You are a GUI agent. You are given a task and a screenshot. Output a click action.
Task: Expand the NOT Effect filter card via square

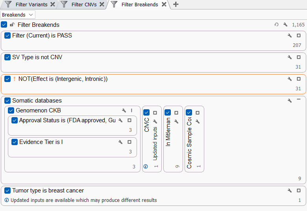tap(299, 79)
